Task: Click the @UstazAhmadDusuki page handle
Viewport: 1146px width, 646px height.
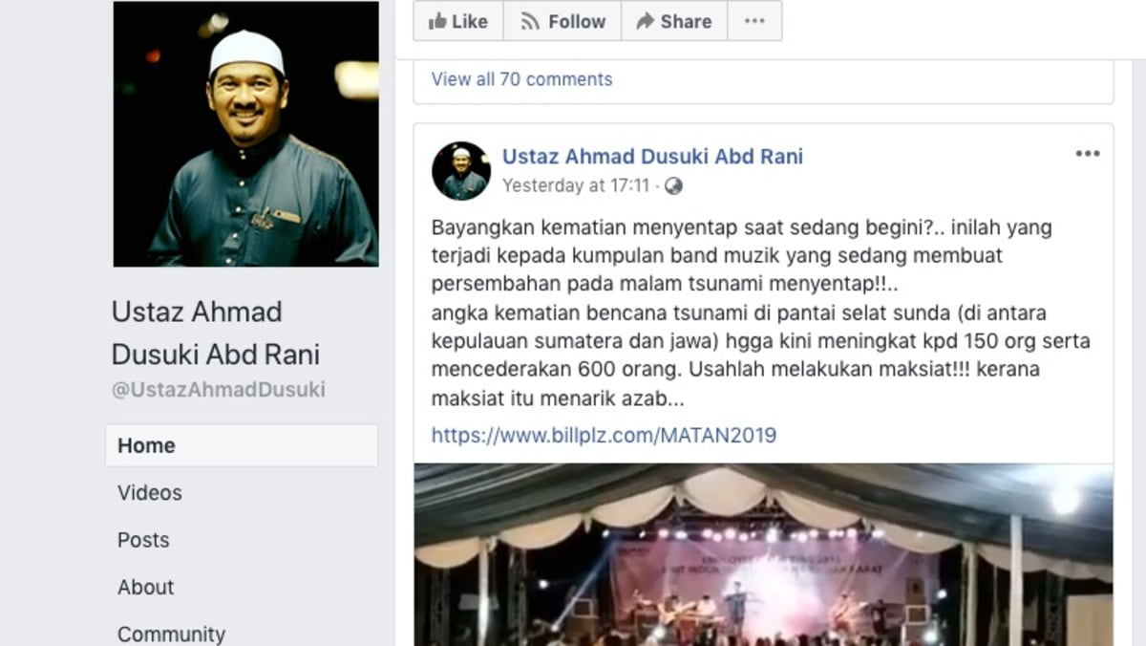Action: coord(219,390)
